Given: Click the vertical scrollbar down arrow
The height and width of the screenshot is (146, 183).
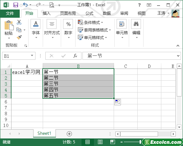Looking at the screenshot, I should point(179,127).
